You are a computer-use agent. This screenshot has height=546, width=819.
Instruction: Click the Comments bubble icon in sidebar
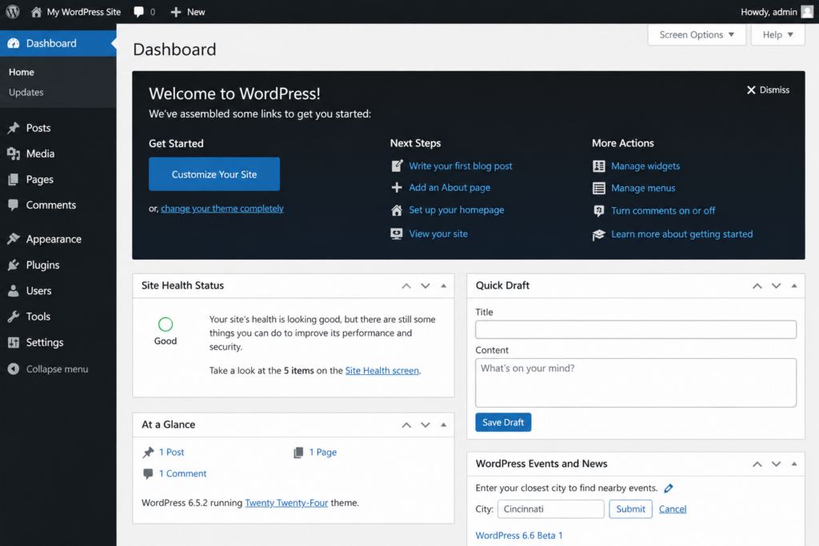tap(14, 205)
